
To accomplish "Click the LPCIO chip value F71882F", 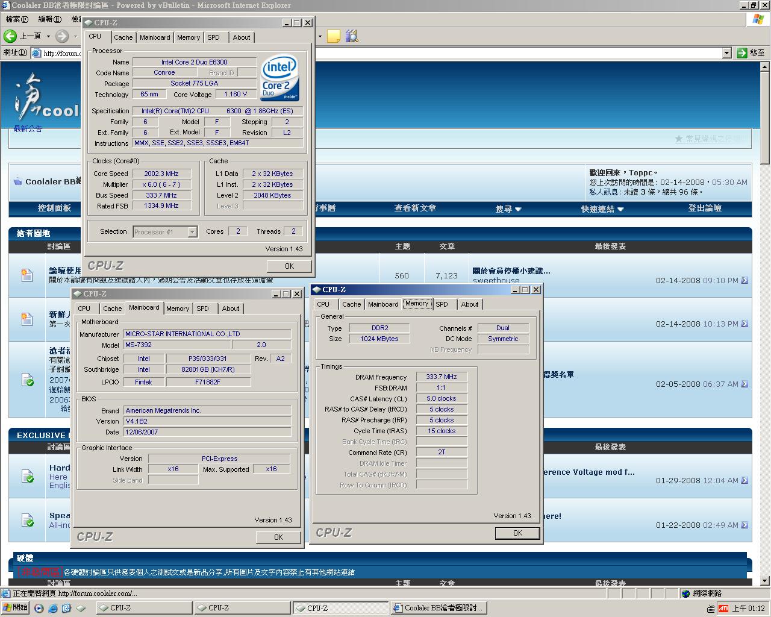I will coord(208,382).
